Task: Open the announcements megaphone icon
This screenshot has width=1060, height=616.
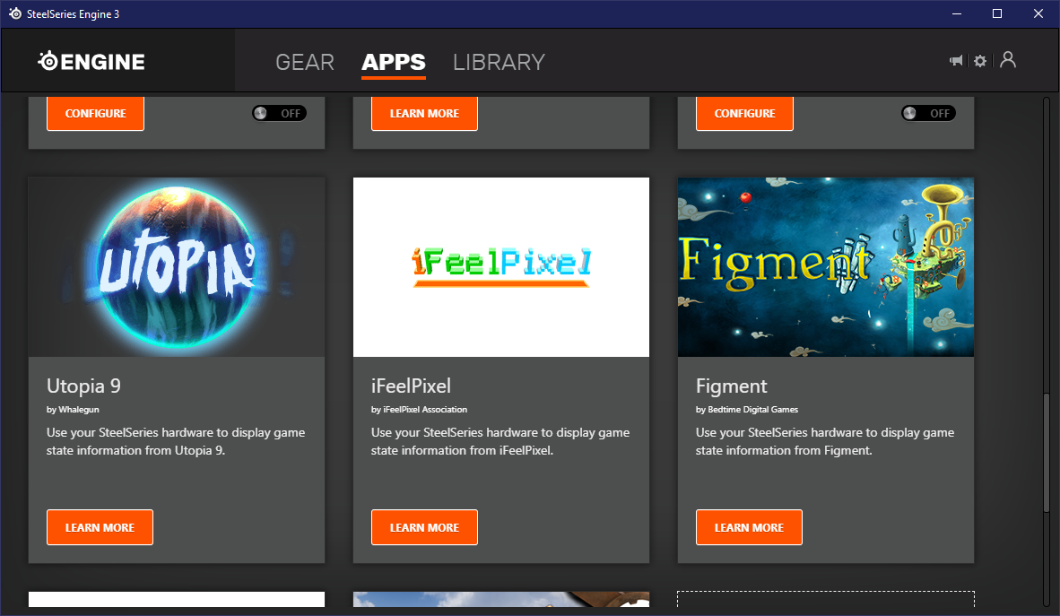Action: click(956, 61)
